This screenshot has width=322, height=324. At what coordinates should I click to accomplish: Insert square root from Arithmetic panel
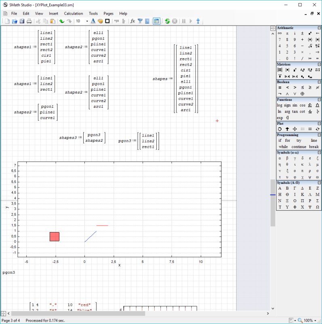[x=310, y=46]
